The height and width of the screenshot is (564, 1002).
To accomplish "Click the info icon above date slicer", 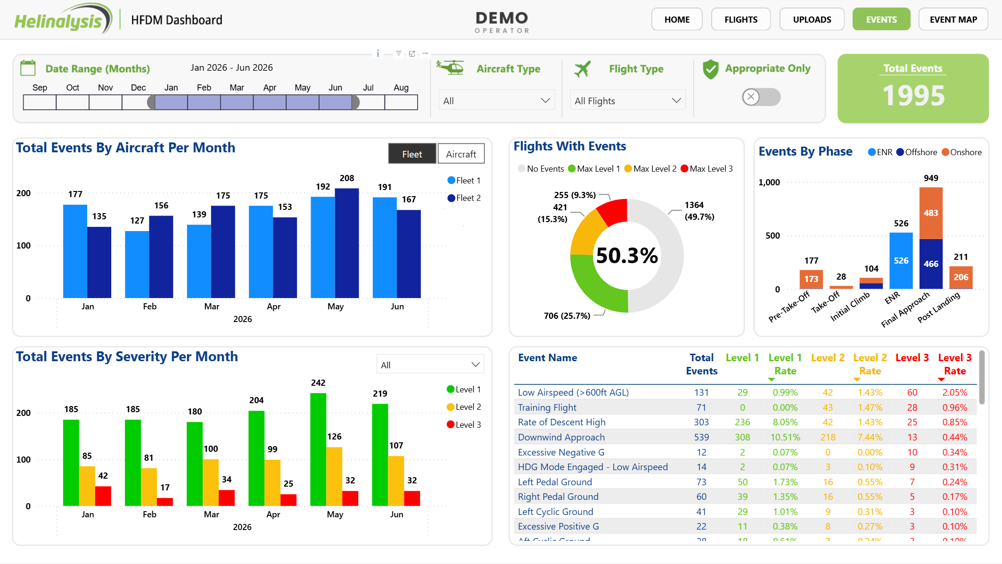I will [378, 53].
